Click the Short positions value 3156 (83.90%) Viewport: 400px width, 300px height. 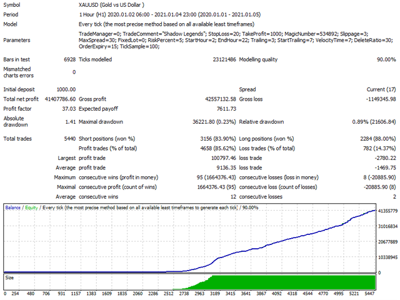click(218, 139)
